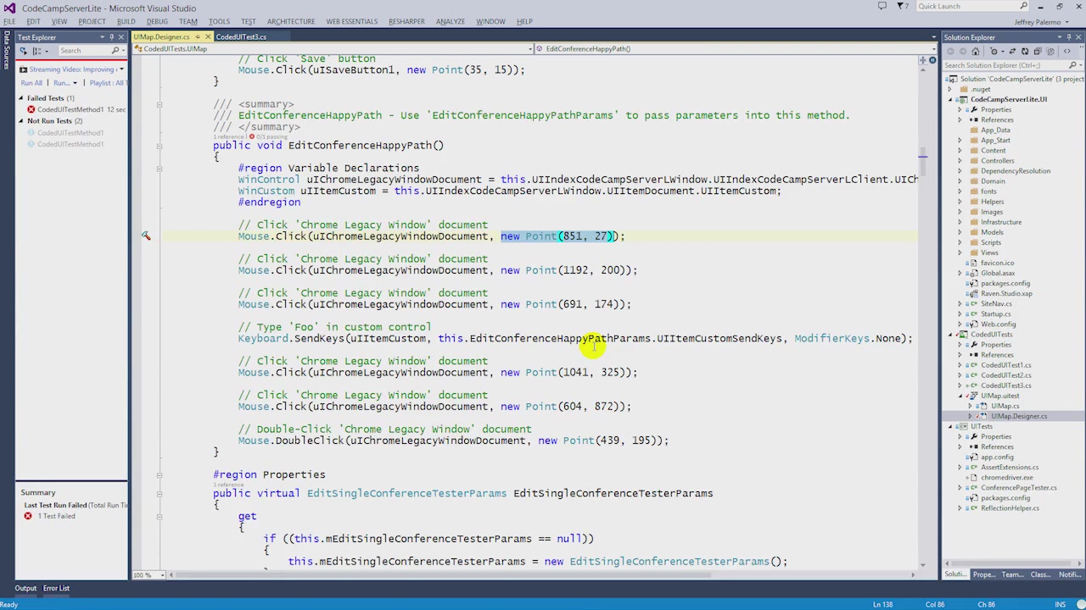Expand the Controllers folder in Solution Explorer

coord(960,161)
